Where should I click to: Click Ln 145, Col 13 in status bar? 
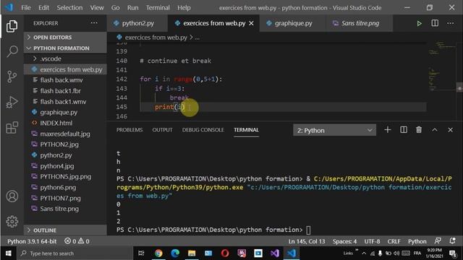pyautogui.click(x=307, y=241)
